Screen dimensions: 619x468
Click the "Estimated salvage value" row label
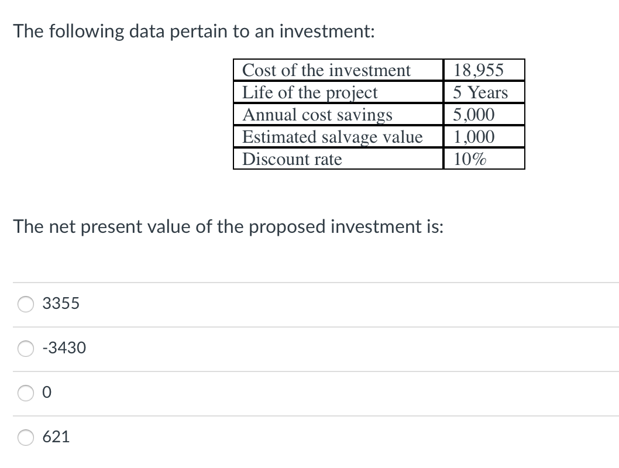[x=332, y=137]
